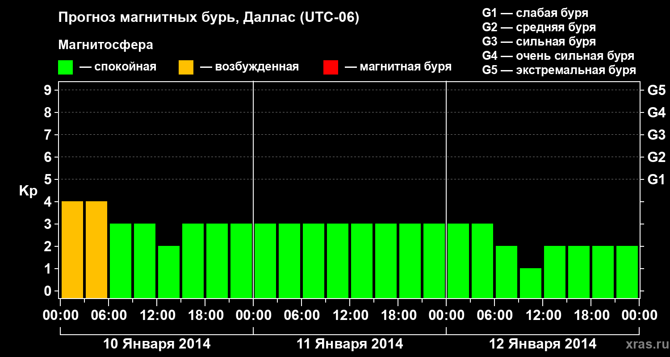
Task: Click the green 'спокойная' legend swatch
Action: click(x=66, y=67)
